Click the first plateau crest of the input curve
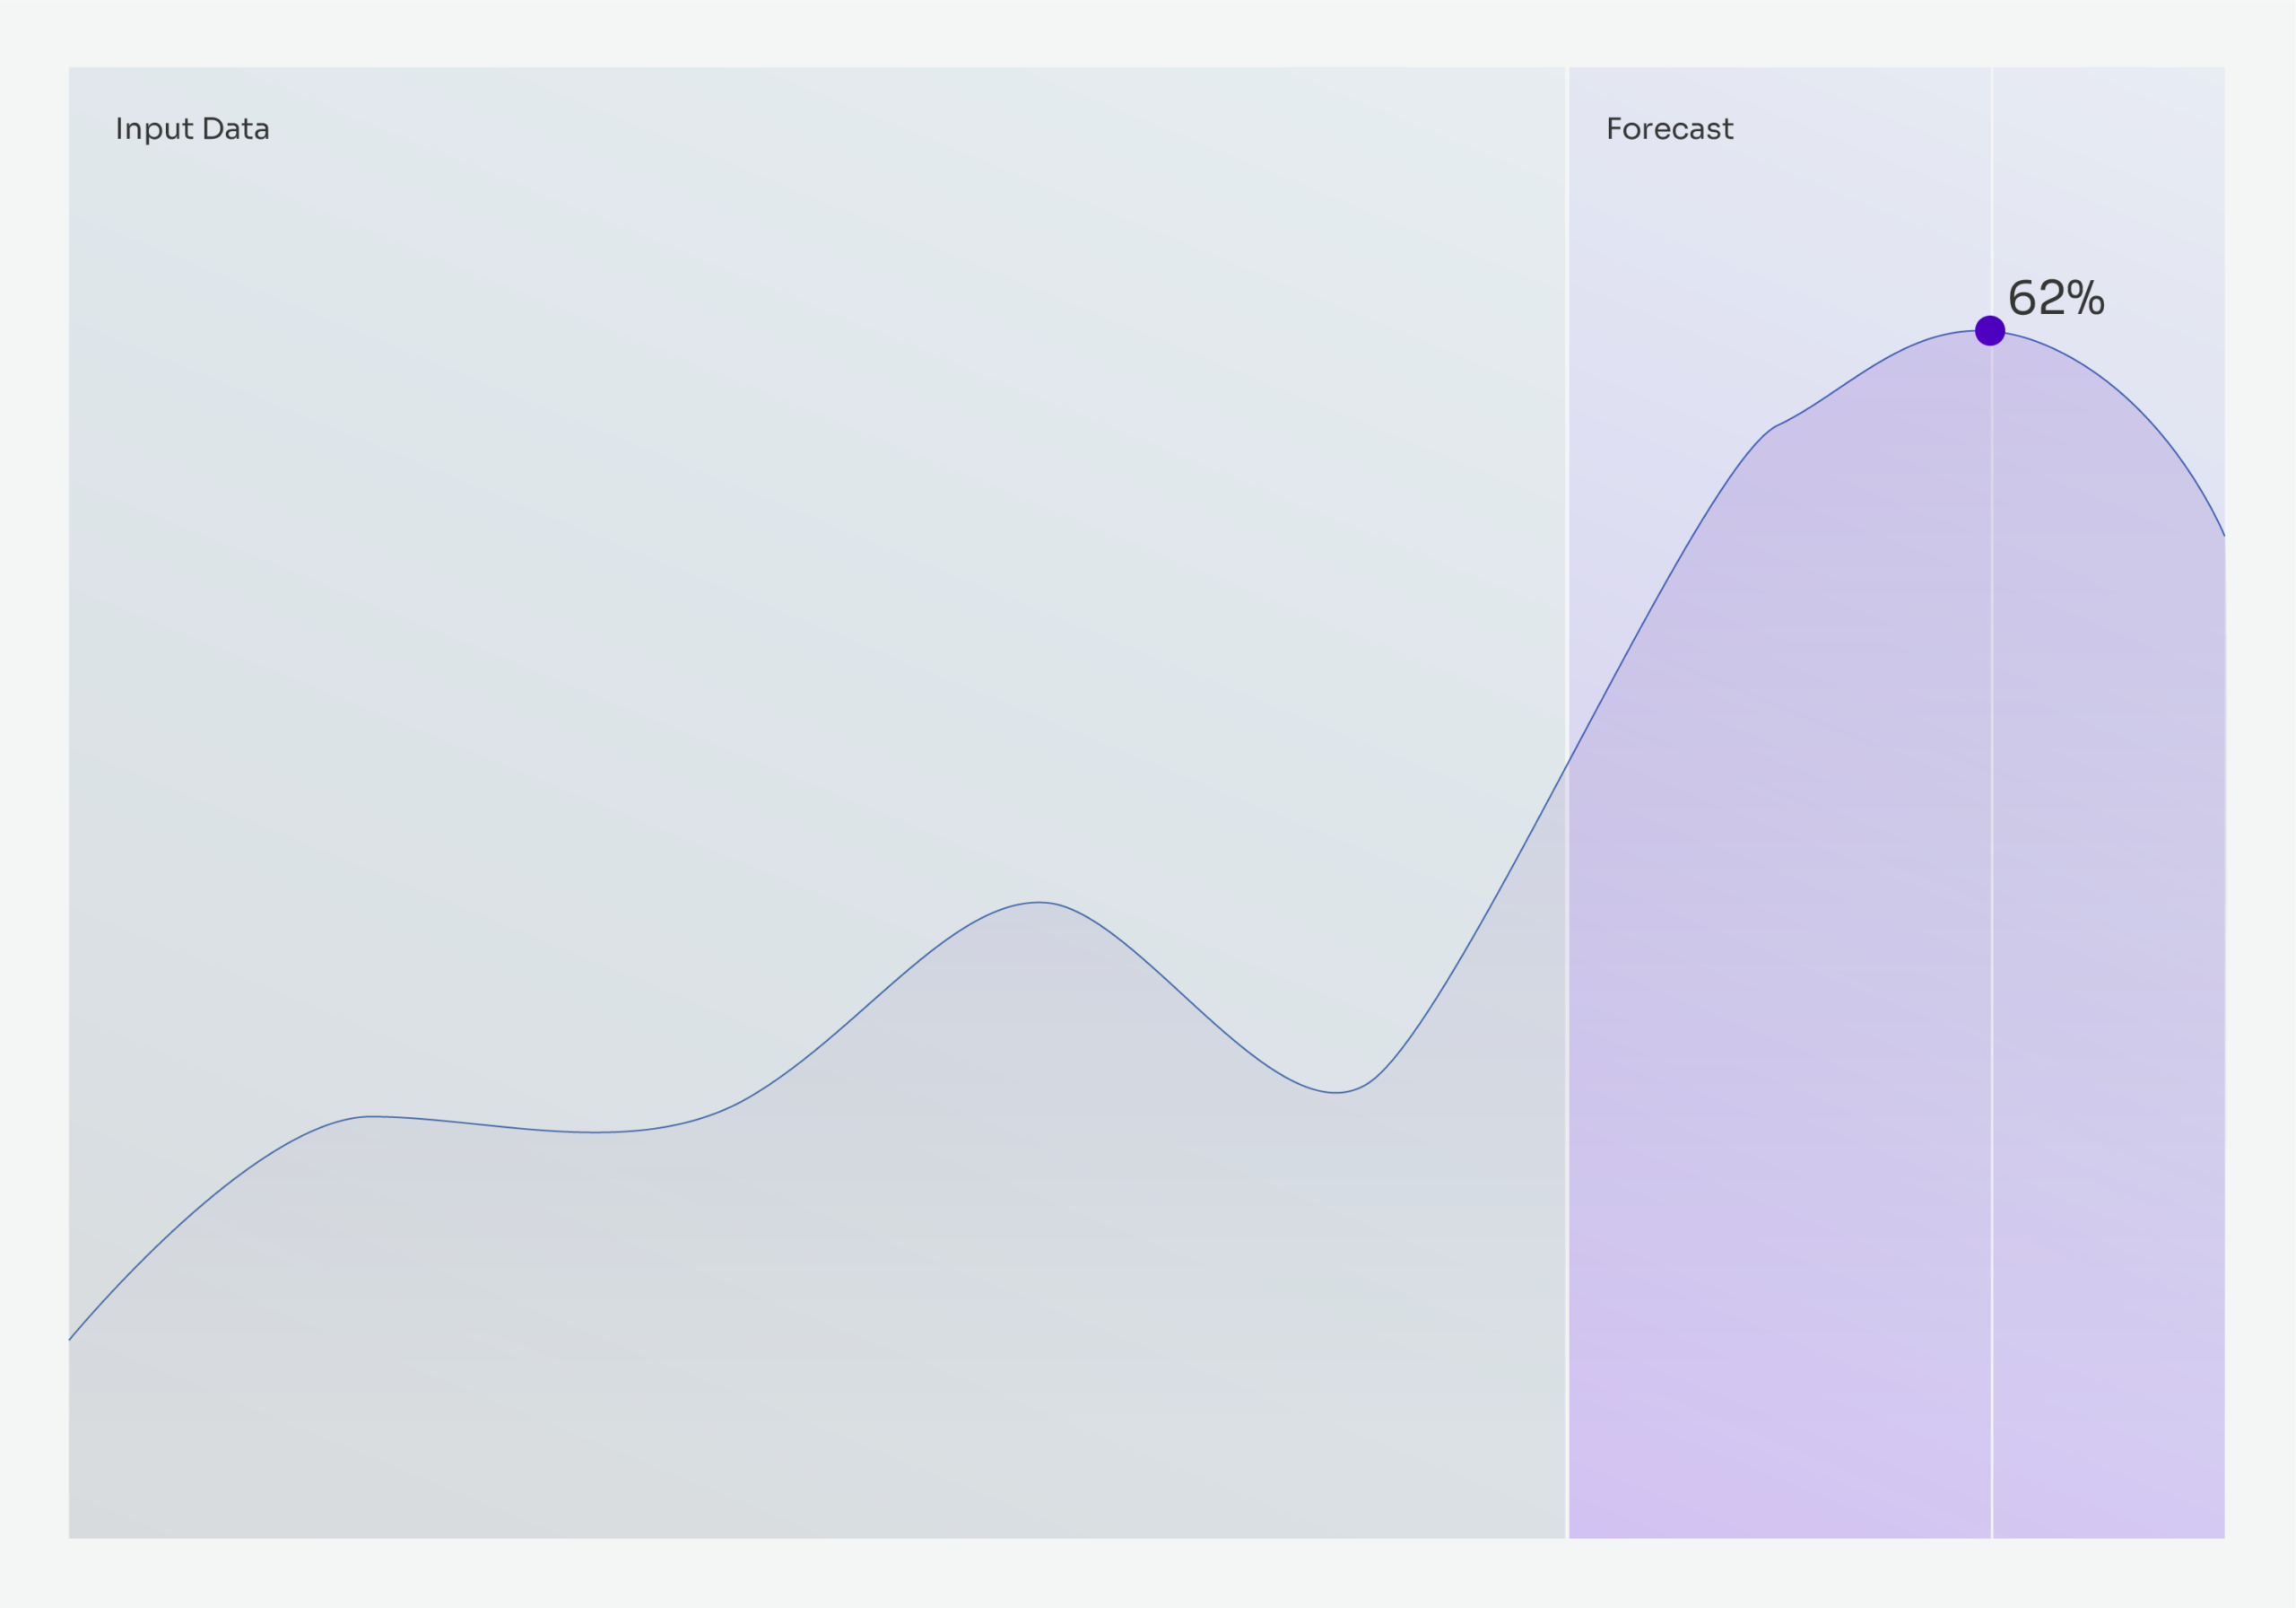 (372, 1116)
